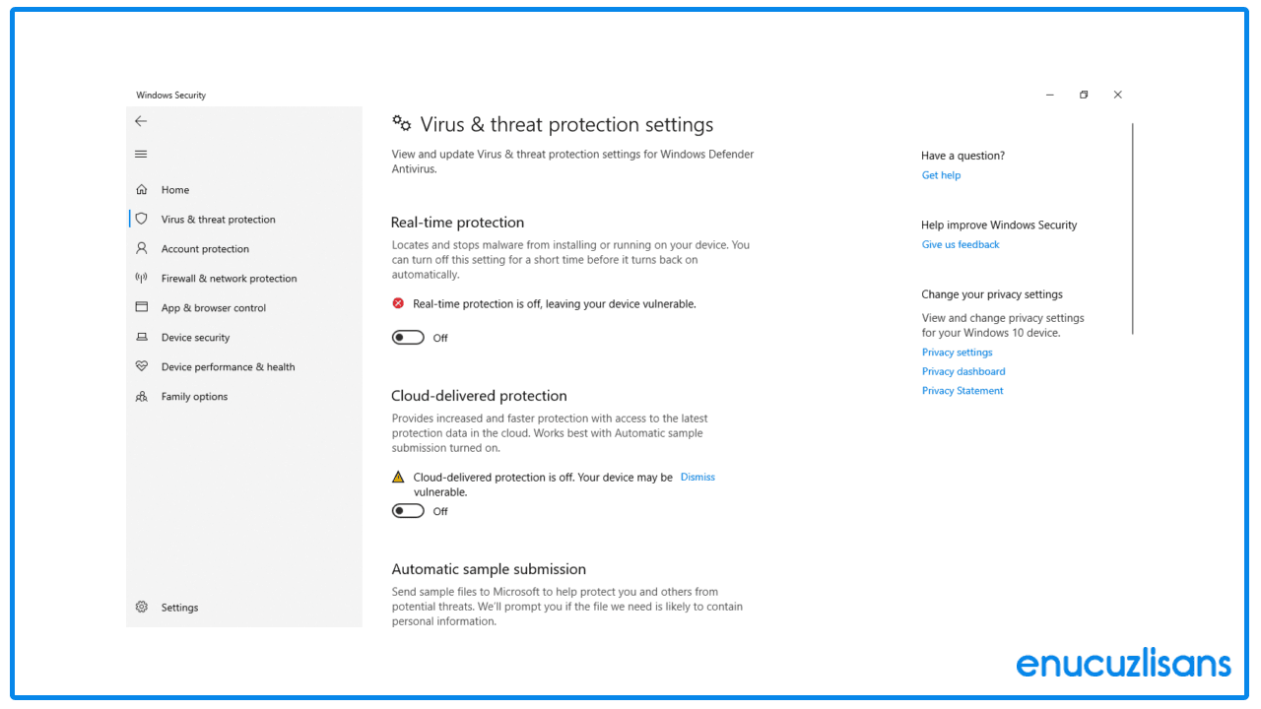Open Windows Security Settings via gear icon
Screen dimensions: 1261x709
pos(141,607)
